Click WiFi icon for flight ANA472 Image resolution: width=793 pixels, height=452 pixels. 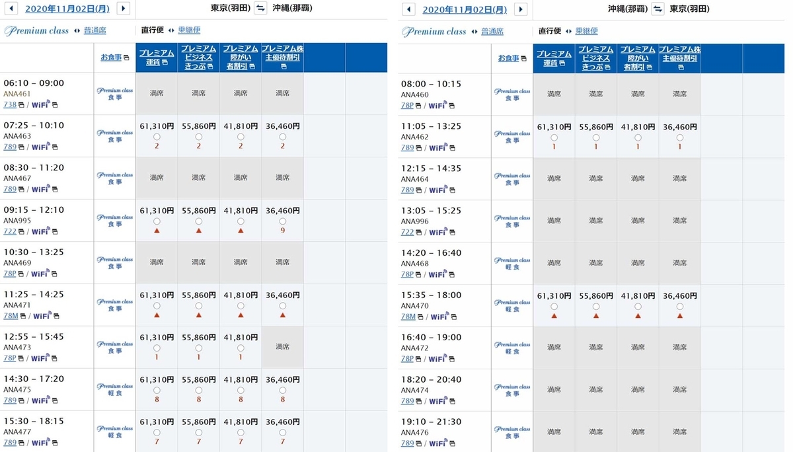point(437,359)
